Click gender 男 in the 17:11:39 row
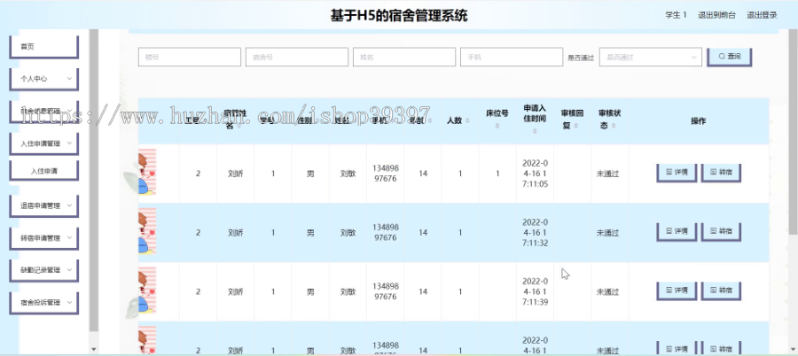798x356 pixels. [x=310, y=292]
